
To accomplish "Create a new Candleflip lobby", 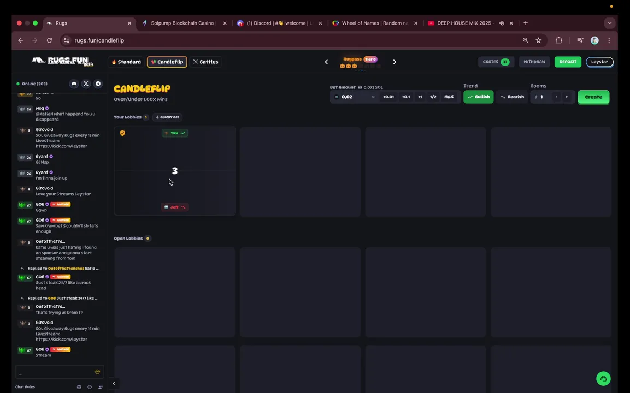I will [x=593, y=97].
